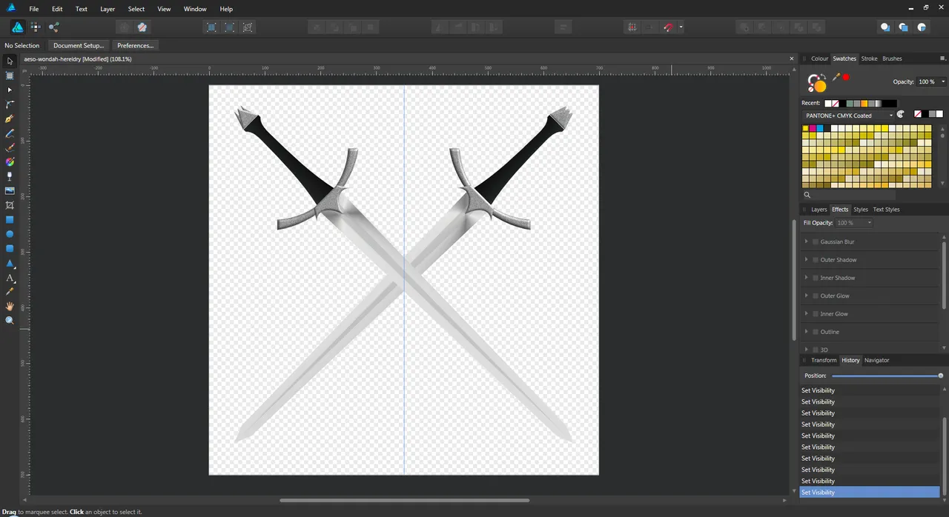Select the Colour Picker tool

(x=10, y=292)
